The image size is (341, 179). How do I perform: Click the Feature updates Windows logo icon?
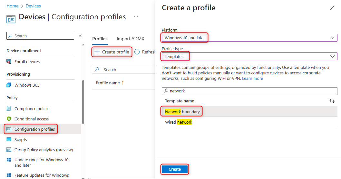pos(9,175)
